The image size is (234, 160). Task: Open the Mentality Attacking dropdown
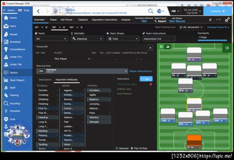click(87, 39)
